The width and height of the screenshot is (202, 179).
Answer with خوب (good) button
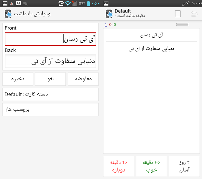151,166
